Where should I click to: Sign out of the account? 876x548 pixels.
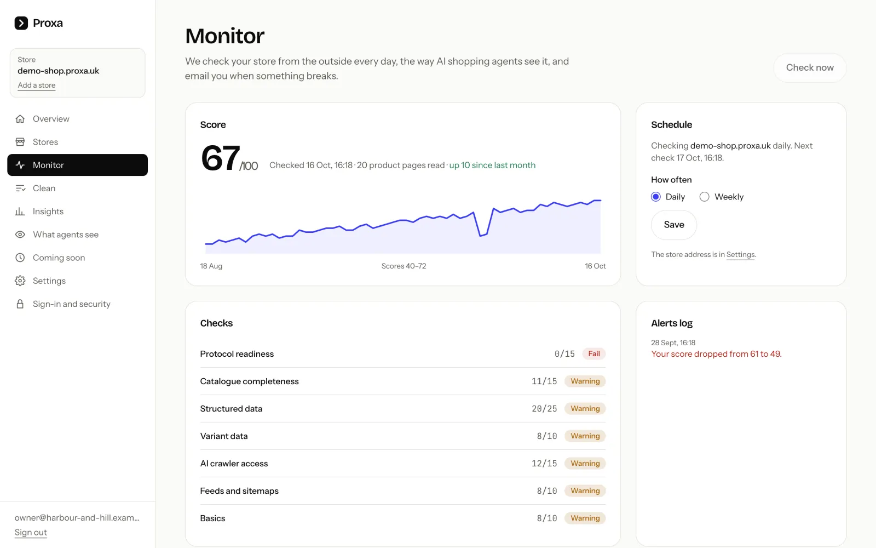coord(31,533)
